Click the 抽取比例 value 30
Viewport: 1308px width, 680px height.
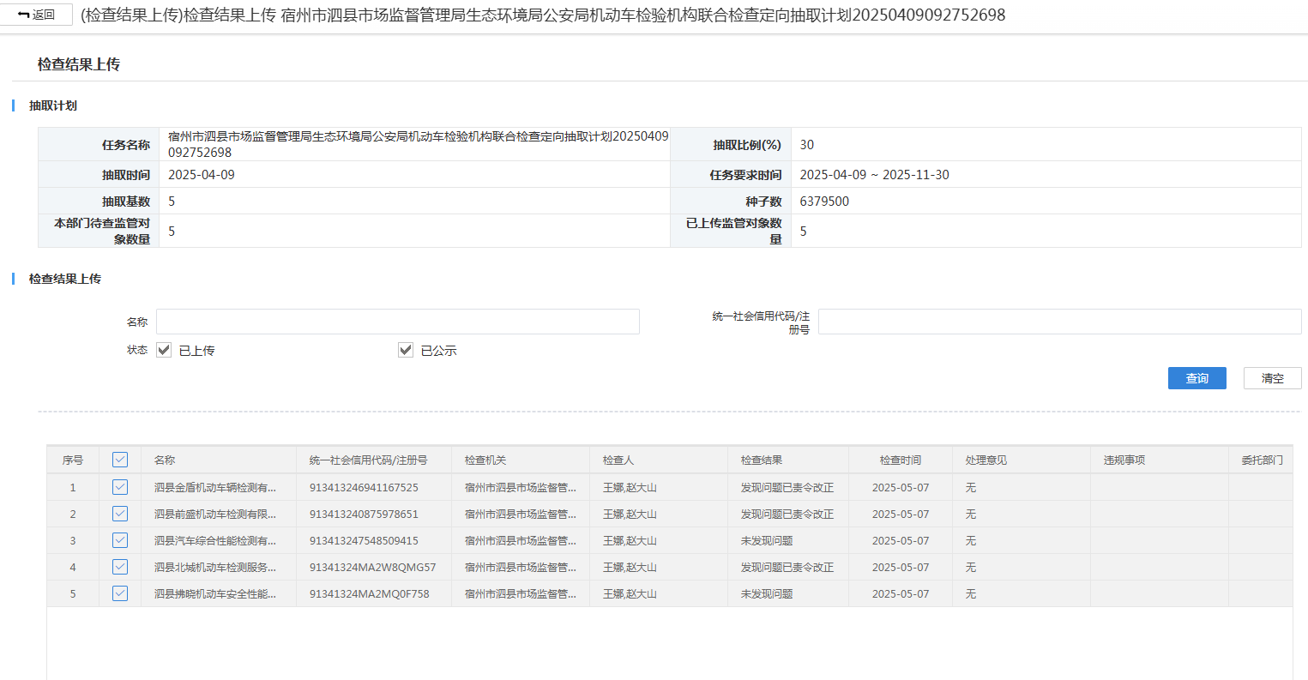pyautogui.click(x=807, y=144)
